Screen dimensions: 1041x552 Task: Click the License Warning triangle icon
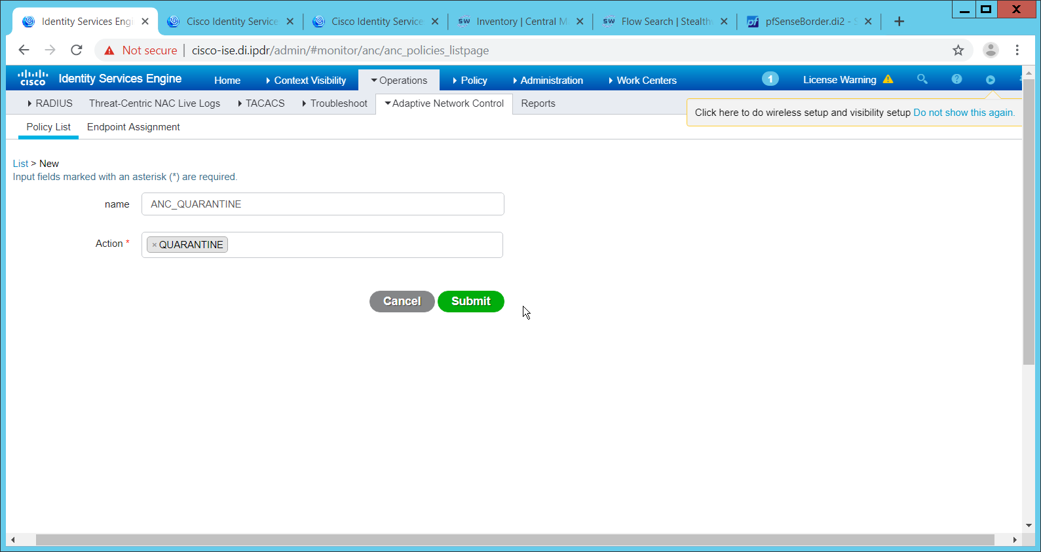pyautogui.click(x=888, y=79)
